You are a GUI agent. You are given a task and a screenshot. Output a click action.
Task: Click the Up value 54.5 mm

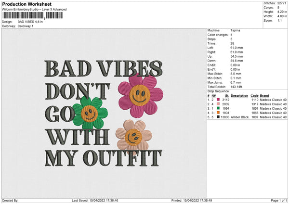pyautogui.click(x=236, y=56)
